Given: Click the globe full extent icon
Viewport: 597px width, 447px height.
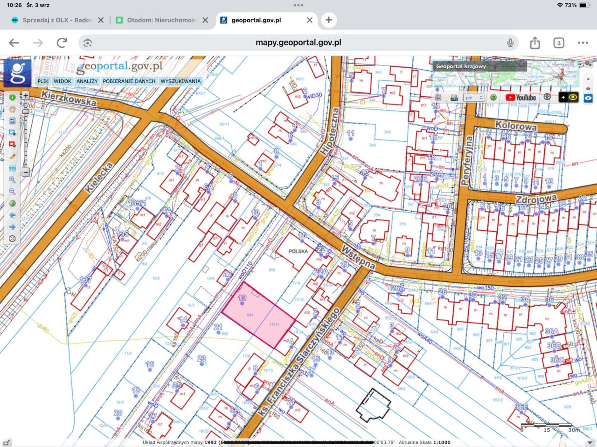Looking at the screenshot, I should pos(13,203).
